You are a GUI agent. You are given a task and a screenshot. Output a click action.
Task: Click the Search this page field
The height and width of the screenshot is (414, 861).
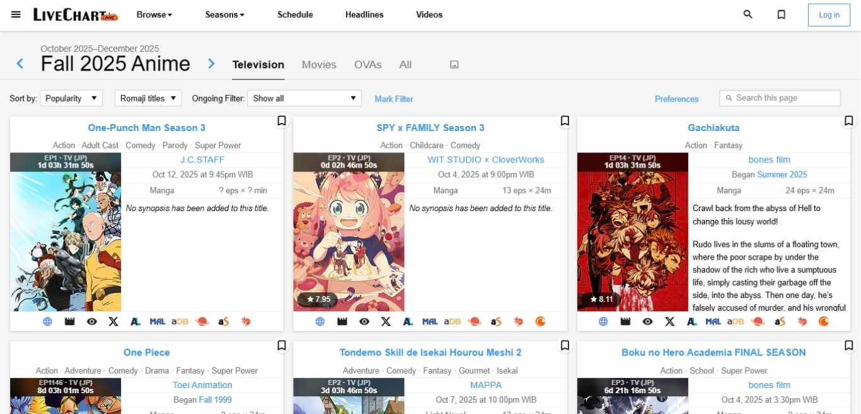click(780, 98)
